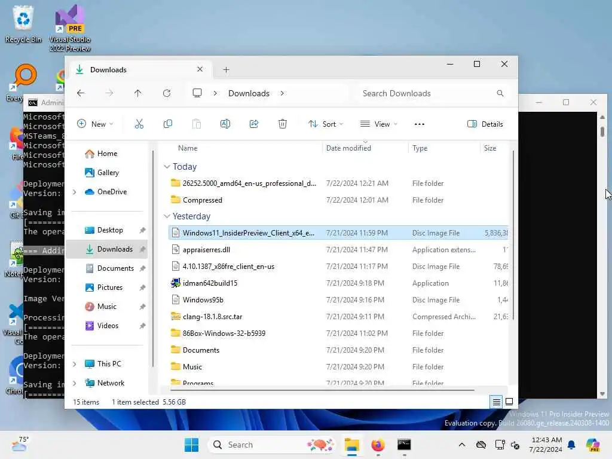Click the Copy icon in Explorer toolbar

coord(168,124)
